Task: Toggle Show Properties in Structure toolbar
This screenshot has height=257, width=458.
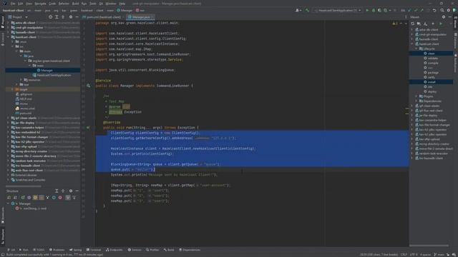Action: click(29, 197)
